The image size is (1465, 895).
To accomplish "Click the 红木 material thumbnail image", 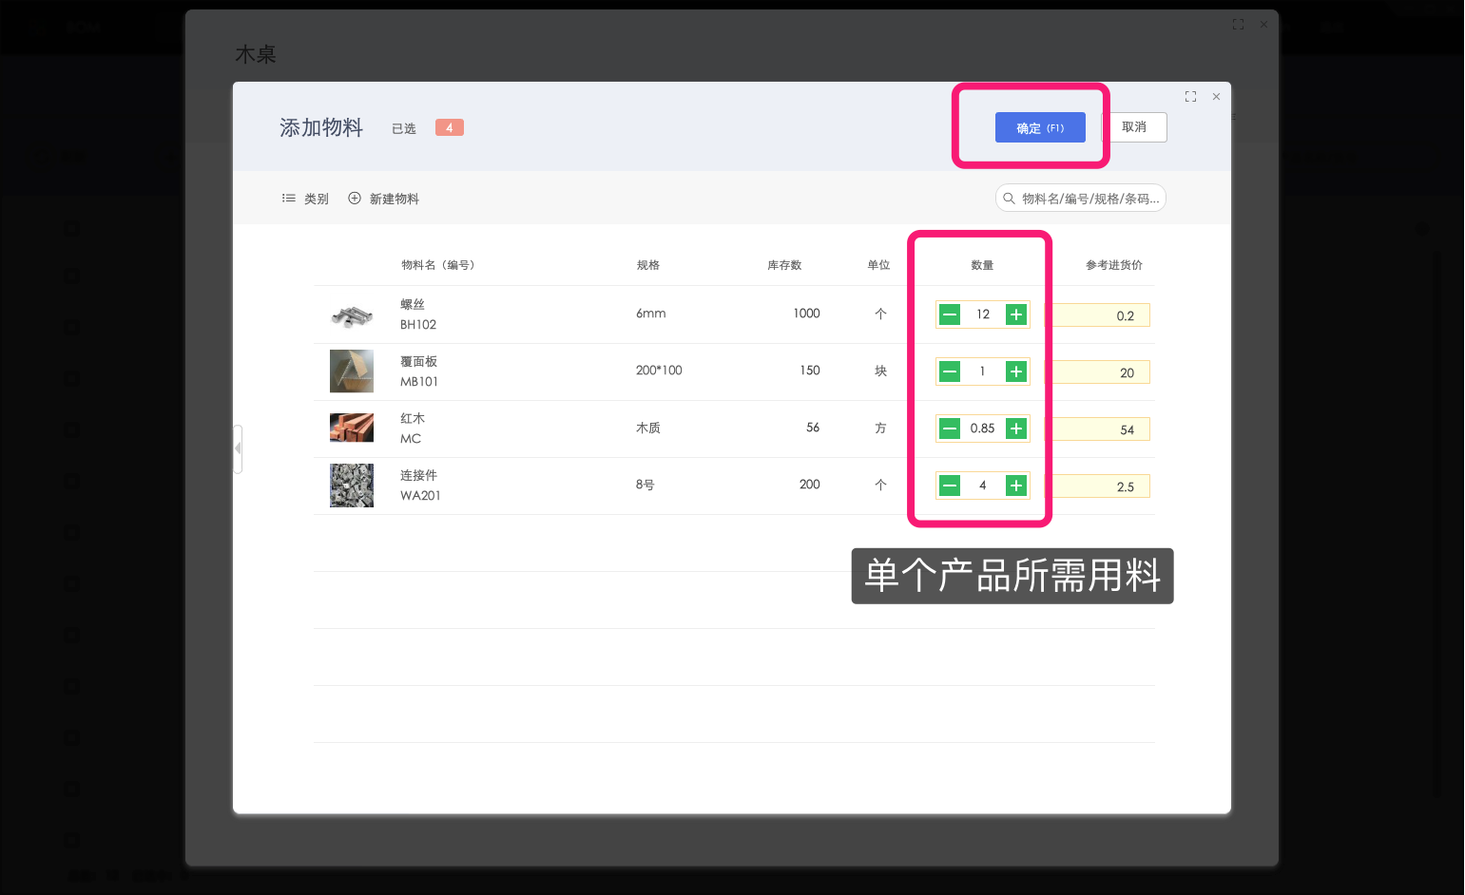I will tap(352, 428).
